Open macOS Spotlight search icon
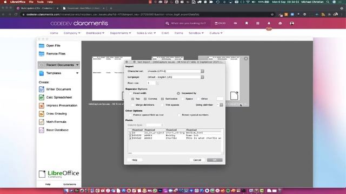This screenshot has width=346, height=194. click(328, 2)
